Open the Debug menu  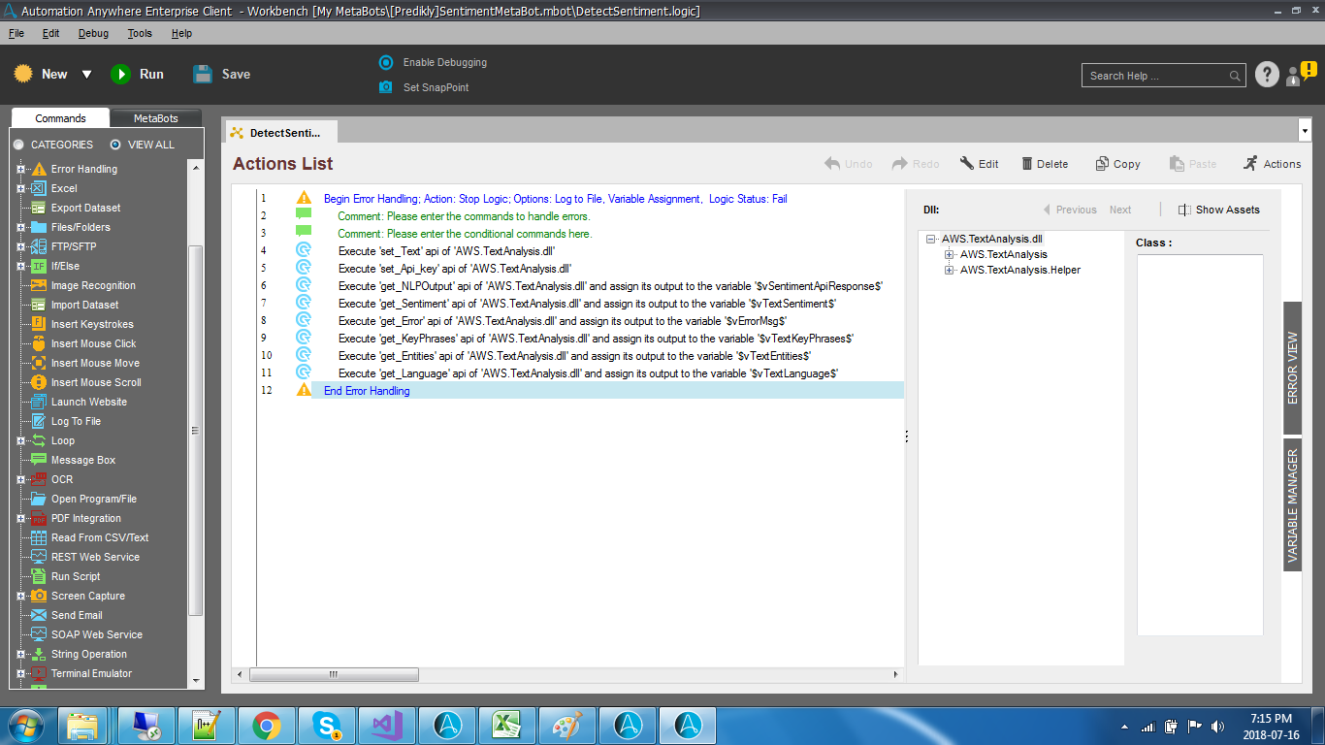94,33
